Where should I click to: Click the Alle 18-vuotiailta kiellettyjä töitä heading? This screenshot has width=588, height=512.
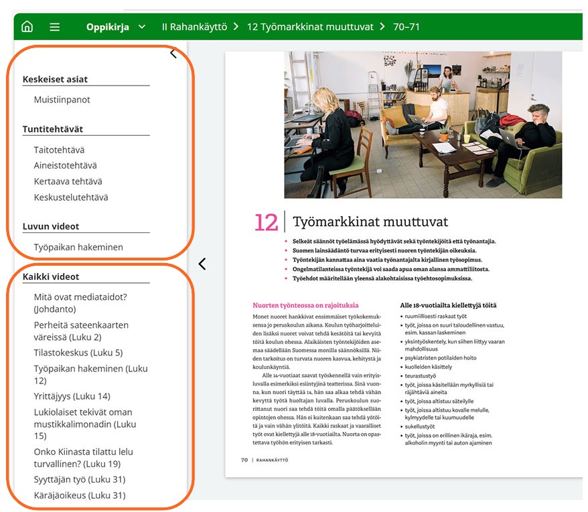448,305
